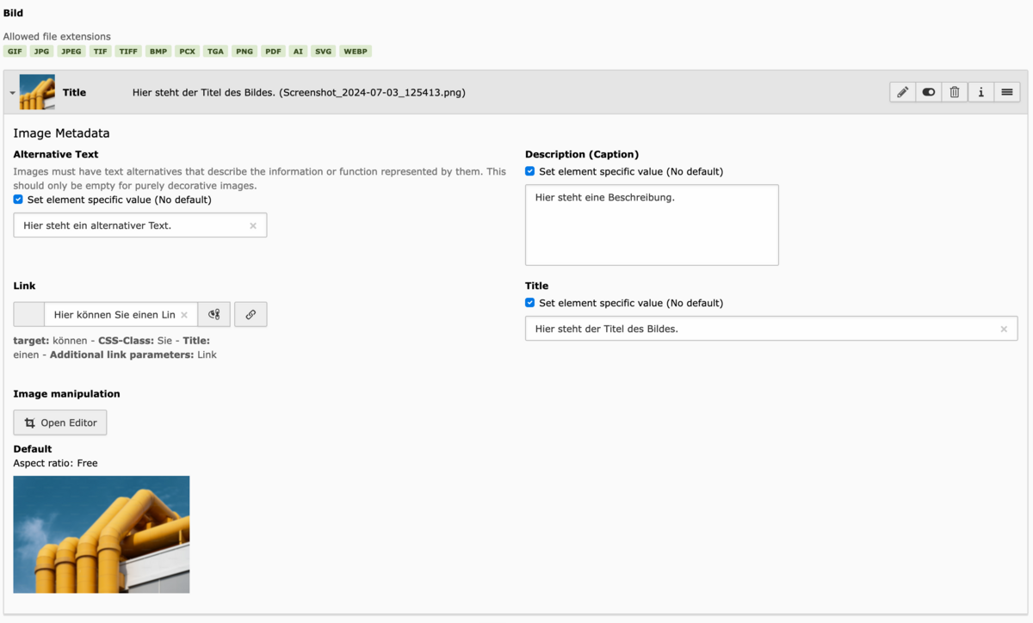Clear the Link field using x icon

point(184,315)
